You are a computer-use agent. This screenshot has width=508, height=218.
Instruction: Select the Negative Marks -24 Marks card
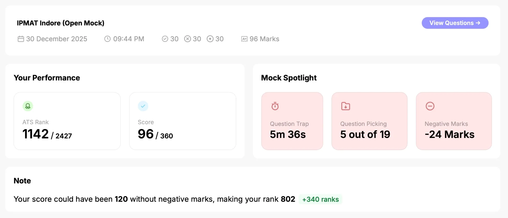tap(454, 121)
